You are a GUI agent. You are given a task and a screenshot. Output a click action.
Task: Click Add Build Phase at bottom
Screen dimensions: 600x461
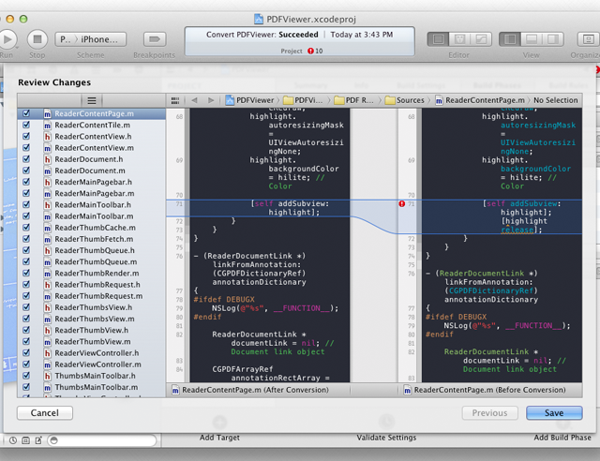tap(562, 438)
